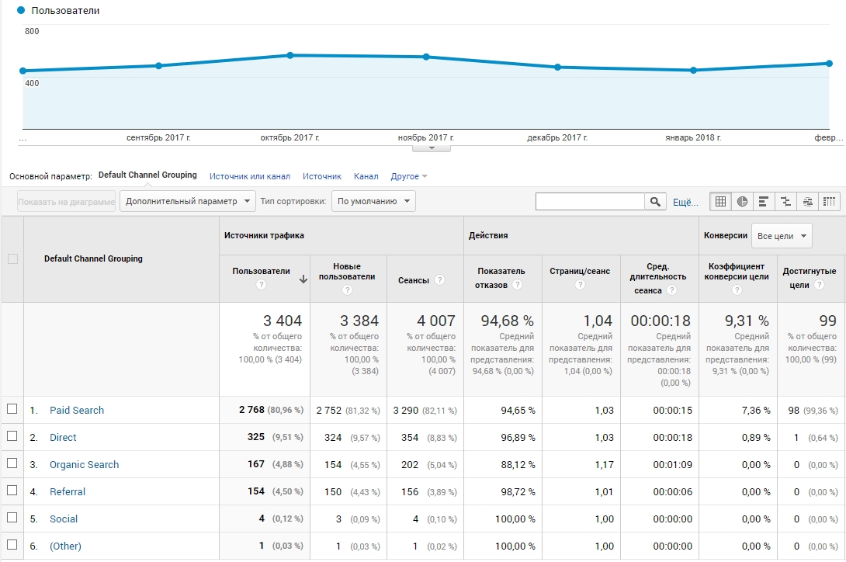This screenshot has height=562, width=846.
Task: Open the Direct channel link
Action: (x=63, y=438)
